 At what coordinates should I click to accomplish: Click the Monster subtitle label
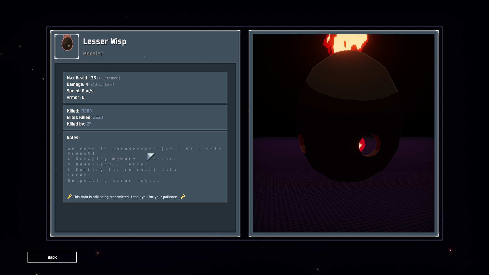pyautogui.click(x=93, y=53)
